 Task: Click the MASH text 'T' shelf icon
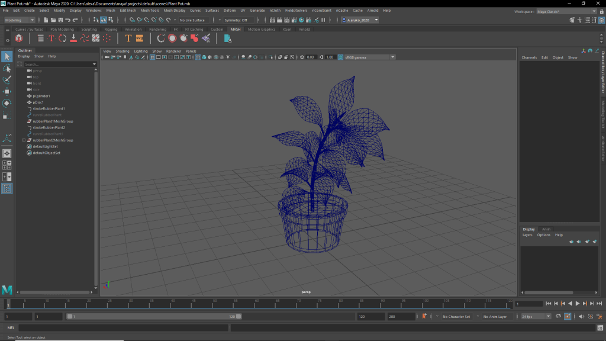point(128,38)
